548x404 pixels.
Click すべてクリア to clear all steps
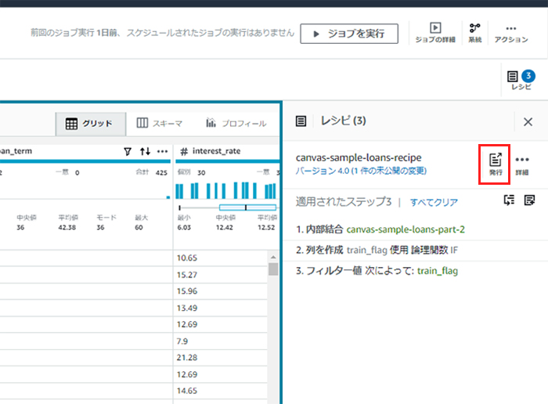tap(434, 202)
